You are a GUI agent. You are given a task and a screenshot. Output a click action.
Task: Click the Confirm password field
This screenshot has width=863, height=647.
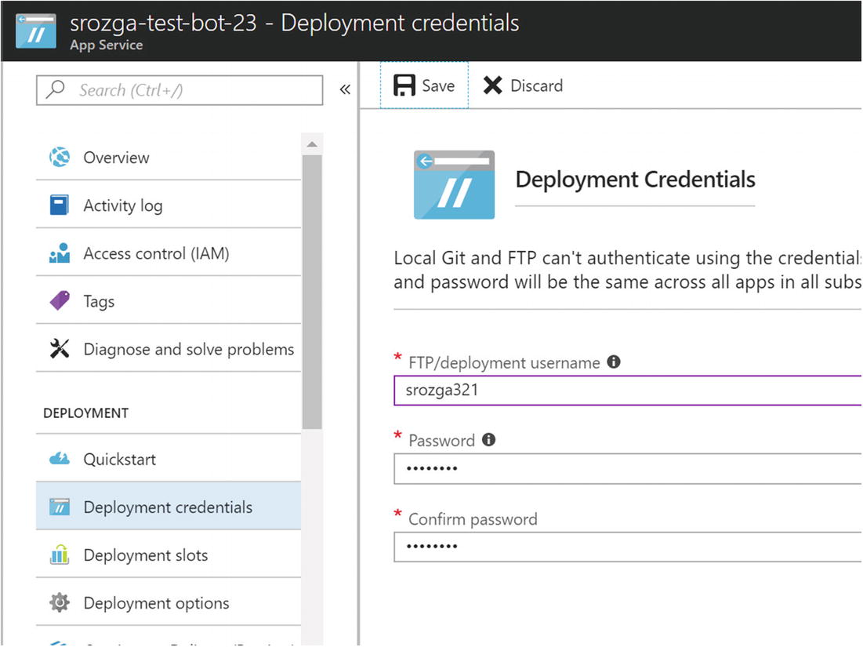(x=627, y=547)
